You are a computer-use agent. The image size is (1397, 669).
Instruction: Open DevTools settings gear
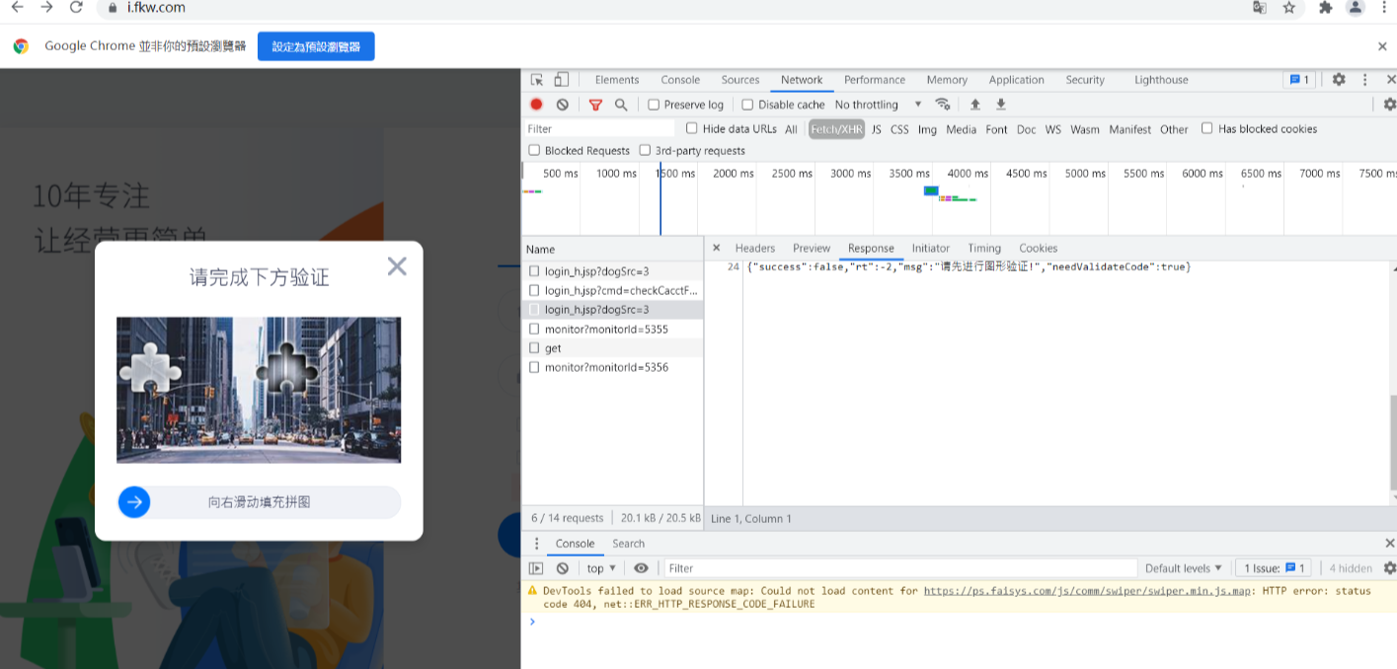coord(1339,80)
